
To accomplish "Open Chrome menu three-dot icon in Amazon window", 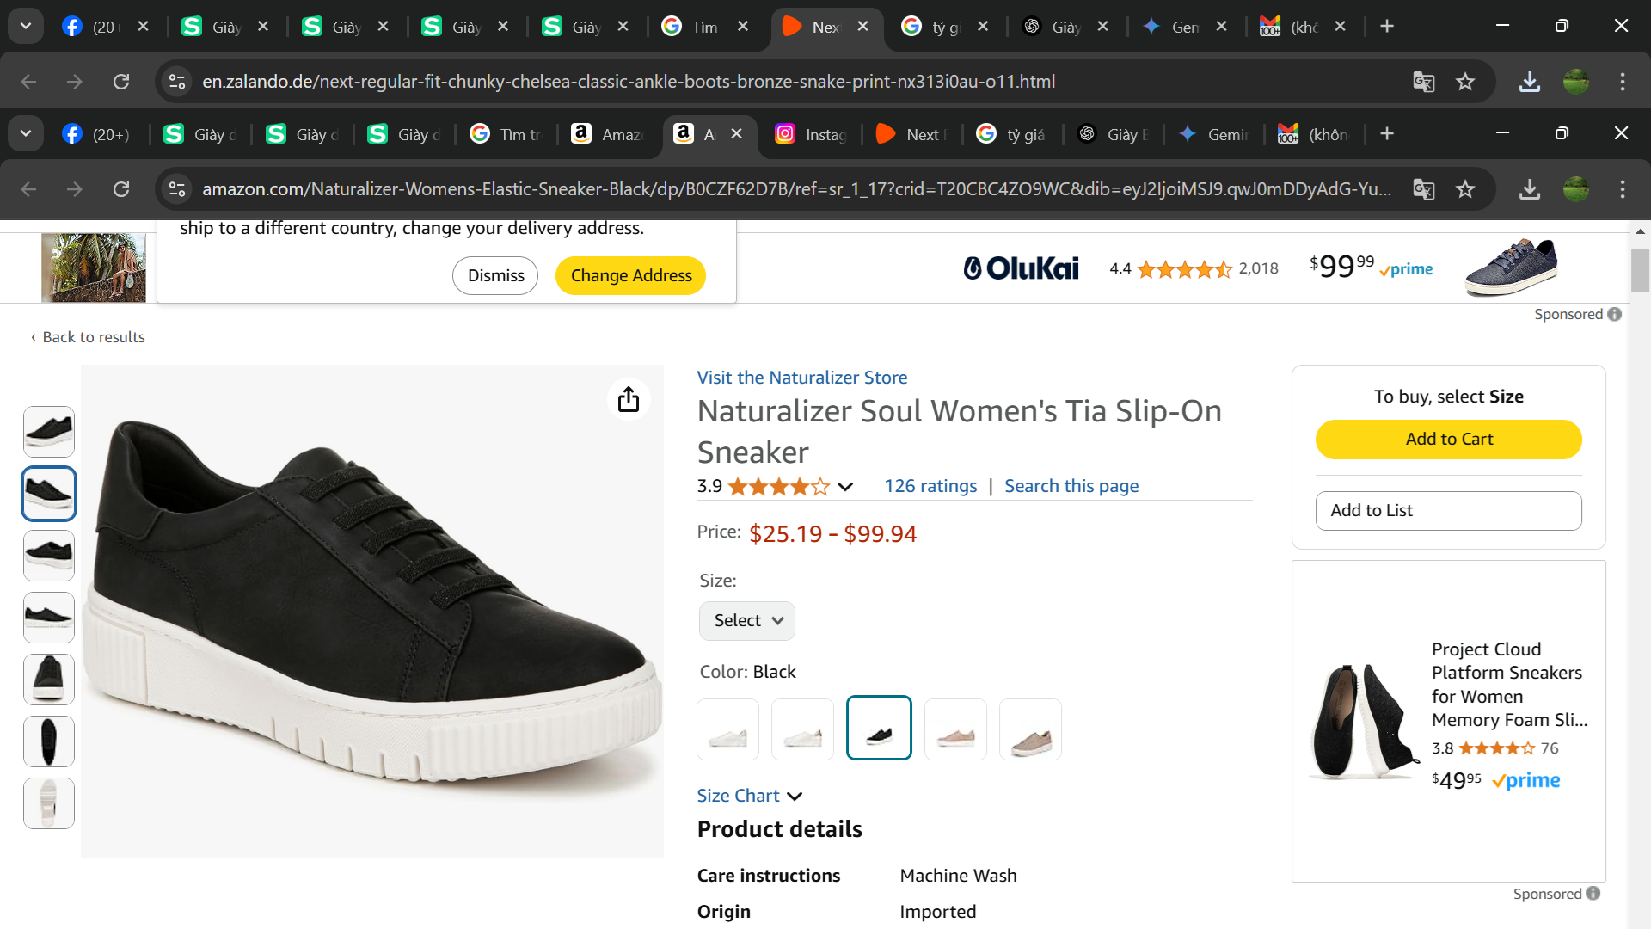I will pos(1623,189).
